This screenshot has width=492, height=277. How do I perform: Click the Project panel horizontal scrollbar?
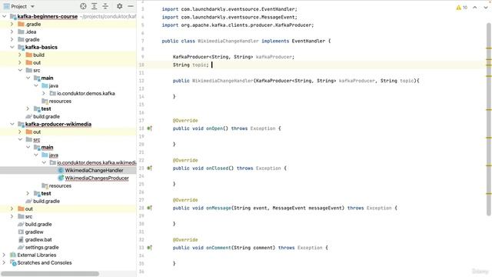[x=50, y=274]
